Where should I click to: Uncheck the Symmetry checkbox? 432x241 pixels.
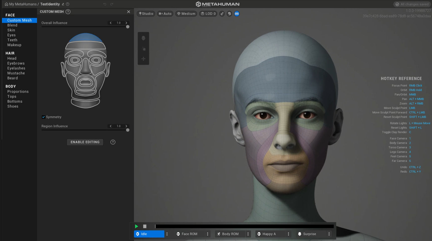click(43, 117)
